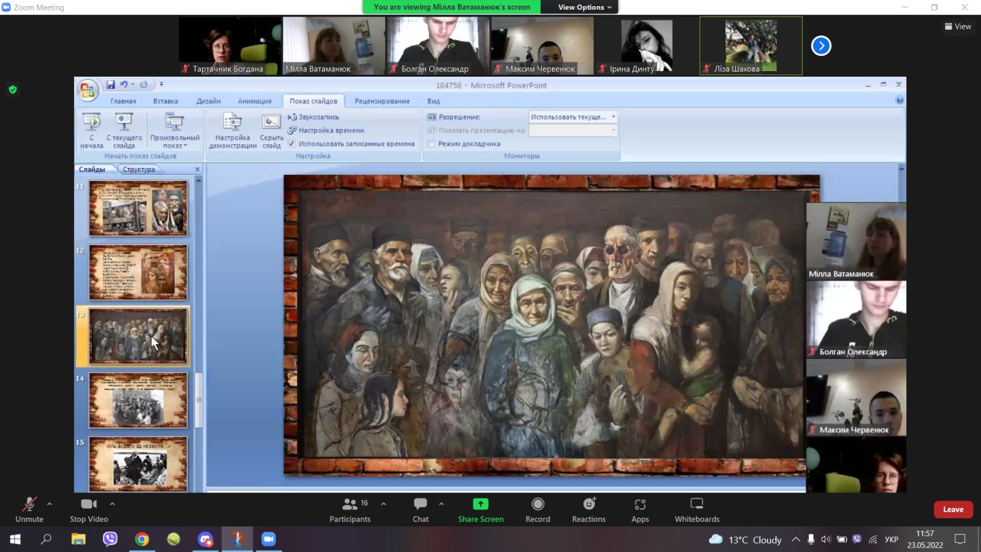Click the Windows Start button

(15, 539)
